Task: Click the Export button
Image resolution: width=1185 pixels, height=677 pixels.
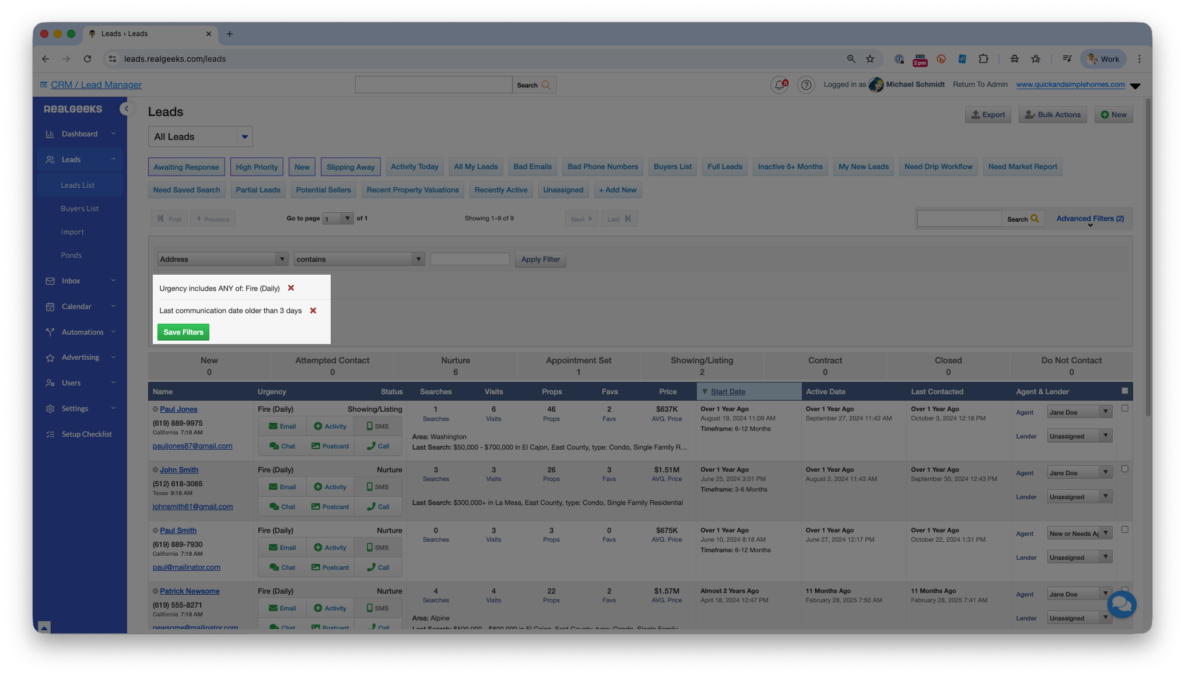Action: pos(988,115)
